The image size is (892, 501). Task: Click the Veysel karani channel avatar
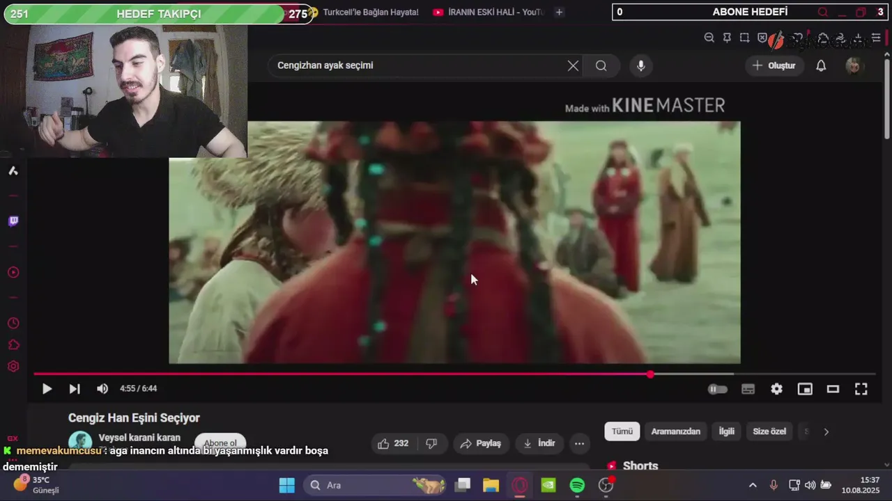click(x=80, y=443)
